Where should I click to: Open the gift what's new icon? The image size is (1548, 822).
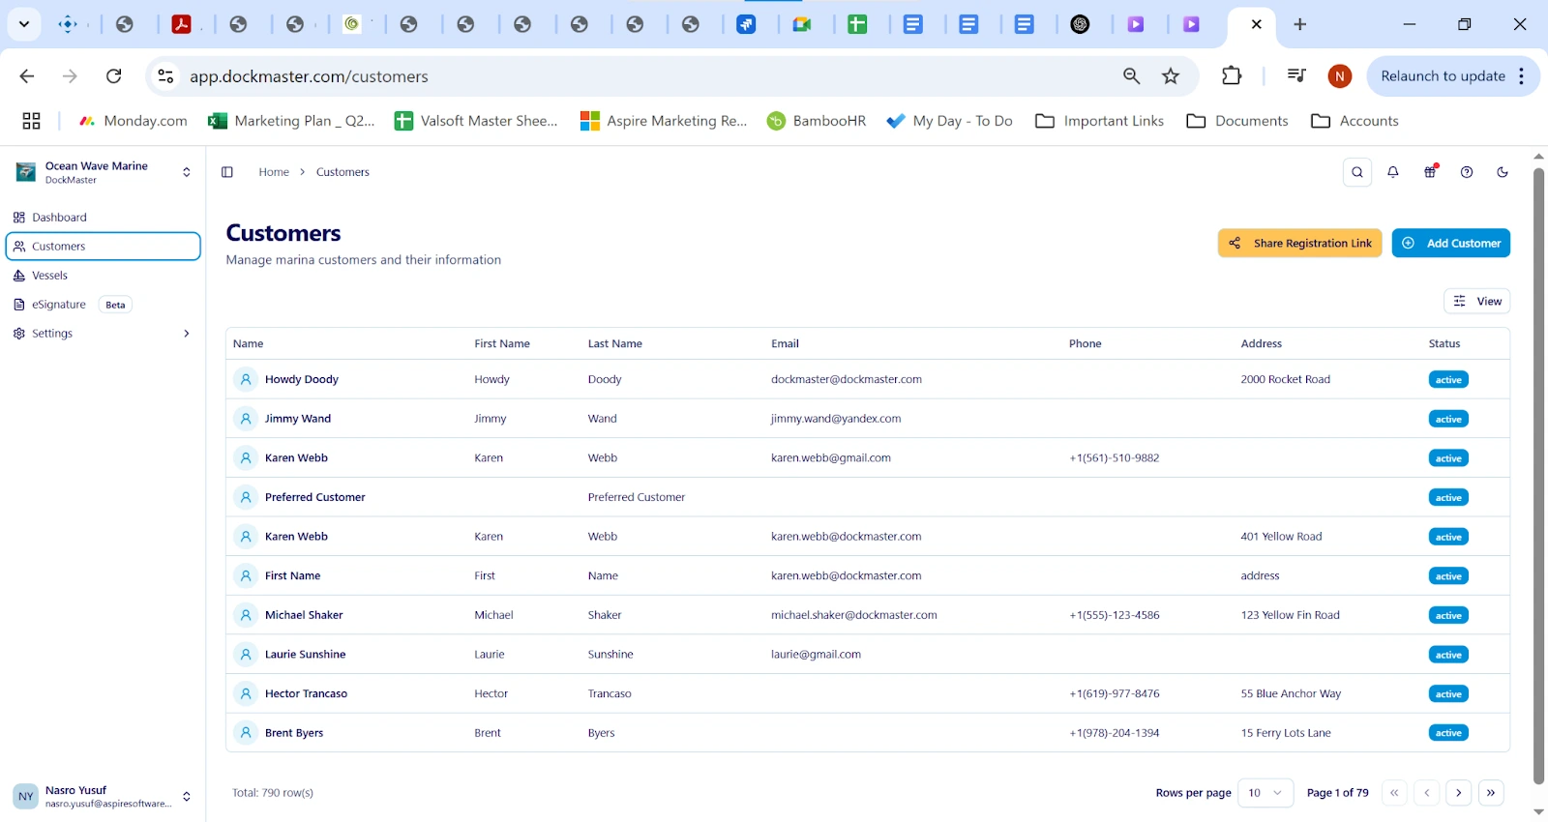1430,172
